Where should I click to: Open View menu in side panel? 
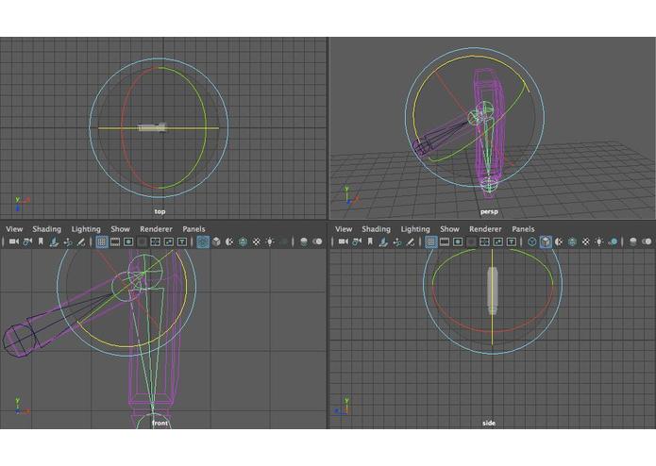[x=344, y=229]
